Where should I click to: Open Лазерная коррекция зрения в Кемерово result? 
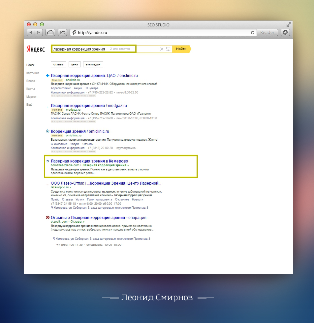[x=89, y=161]
